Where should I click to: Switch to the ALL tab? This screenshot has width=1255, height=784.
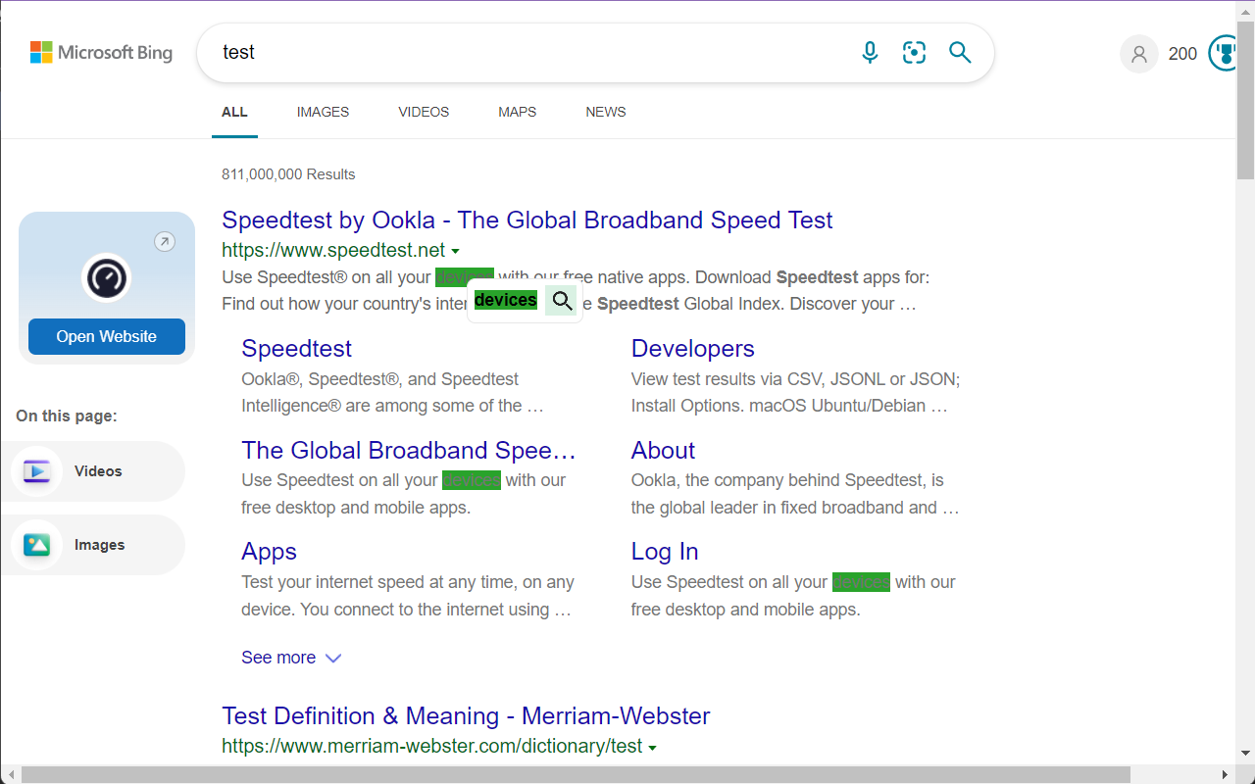(x=234, y=112)
